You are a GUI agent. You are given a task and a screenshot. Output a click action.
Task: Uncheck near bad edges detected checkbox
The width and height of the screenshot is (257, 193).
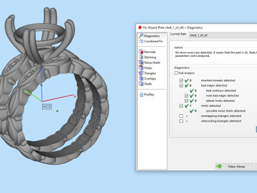186,95
